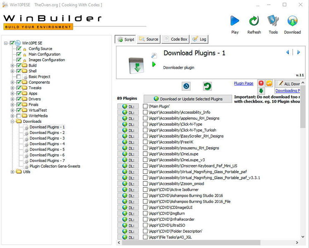The image size is (309, 248).
Task: Click the DL button for Accessibility_Info
Action: pyautogui.click(x=128, y=112)
